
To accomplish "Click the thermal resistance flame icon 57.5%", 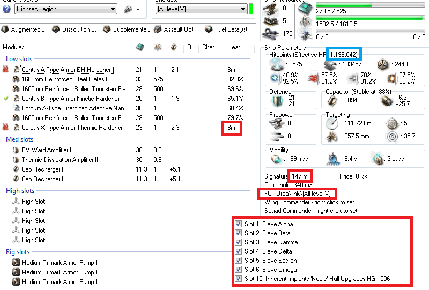I will coord(313,78).
